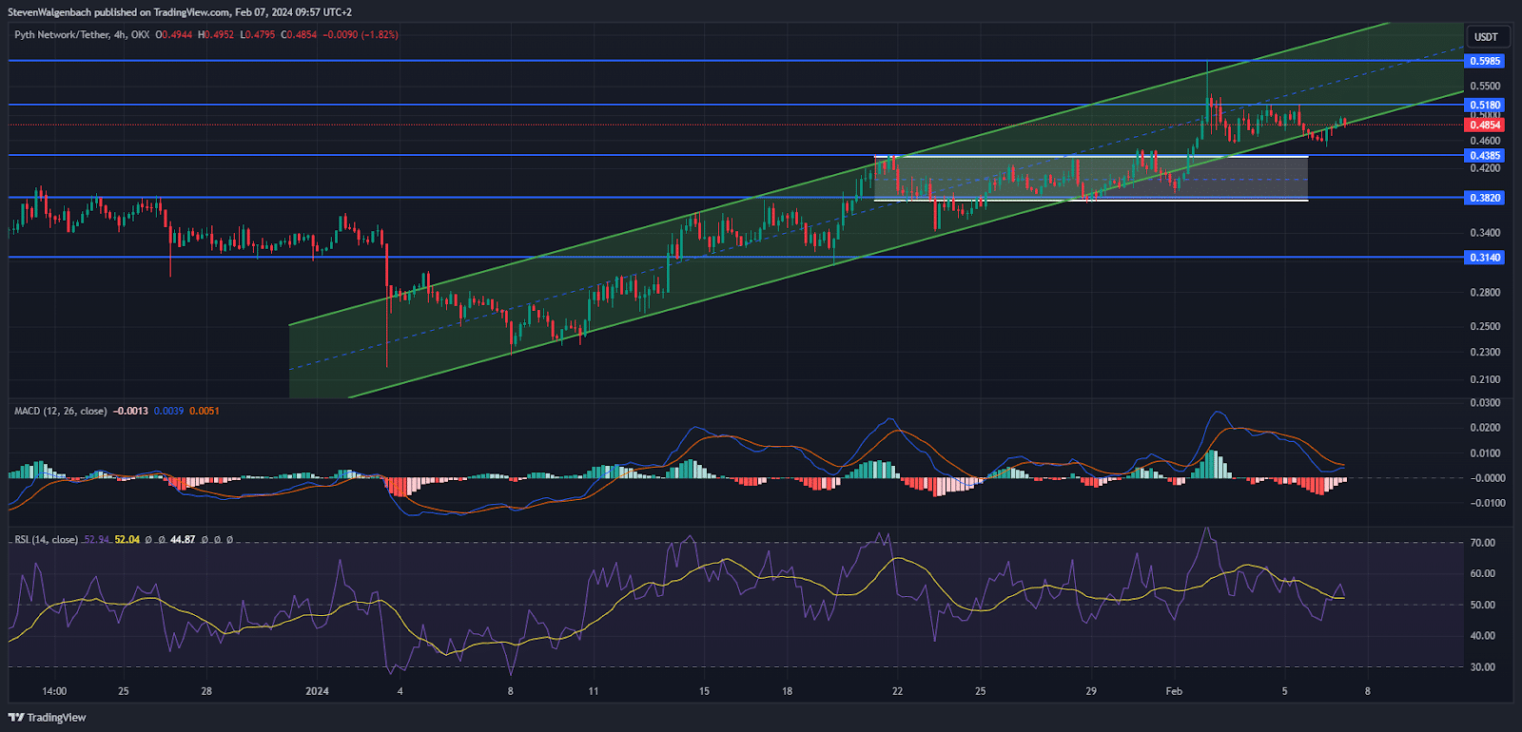This screenshot has width=1522, height=732.
Task: Click the 0.2800 price axis value
Action: (1485, 293)
